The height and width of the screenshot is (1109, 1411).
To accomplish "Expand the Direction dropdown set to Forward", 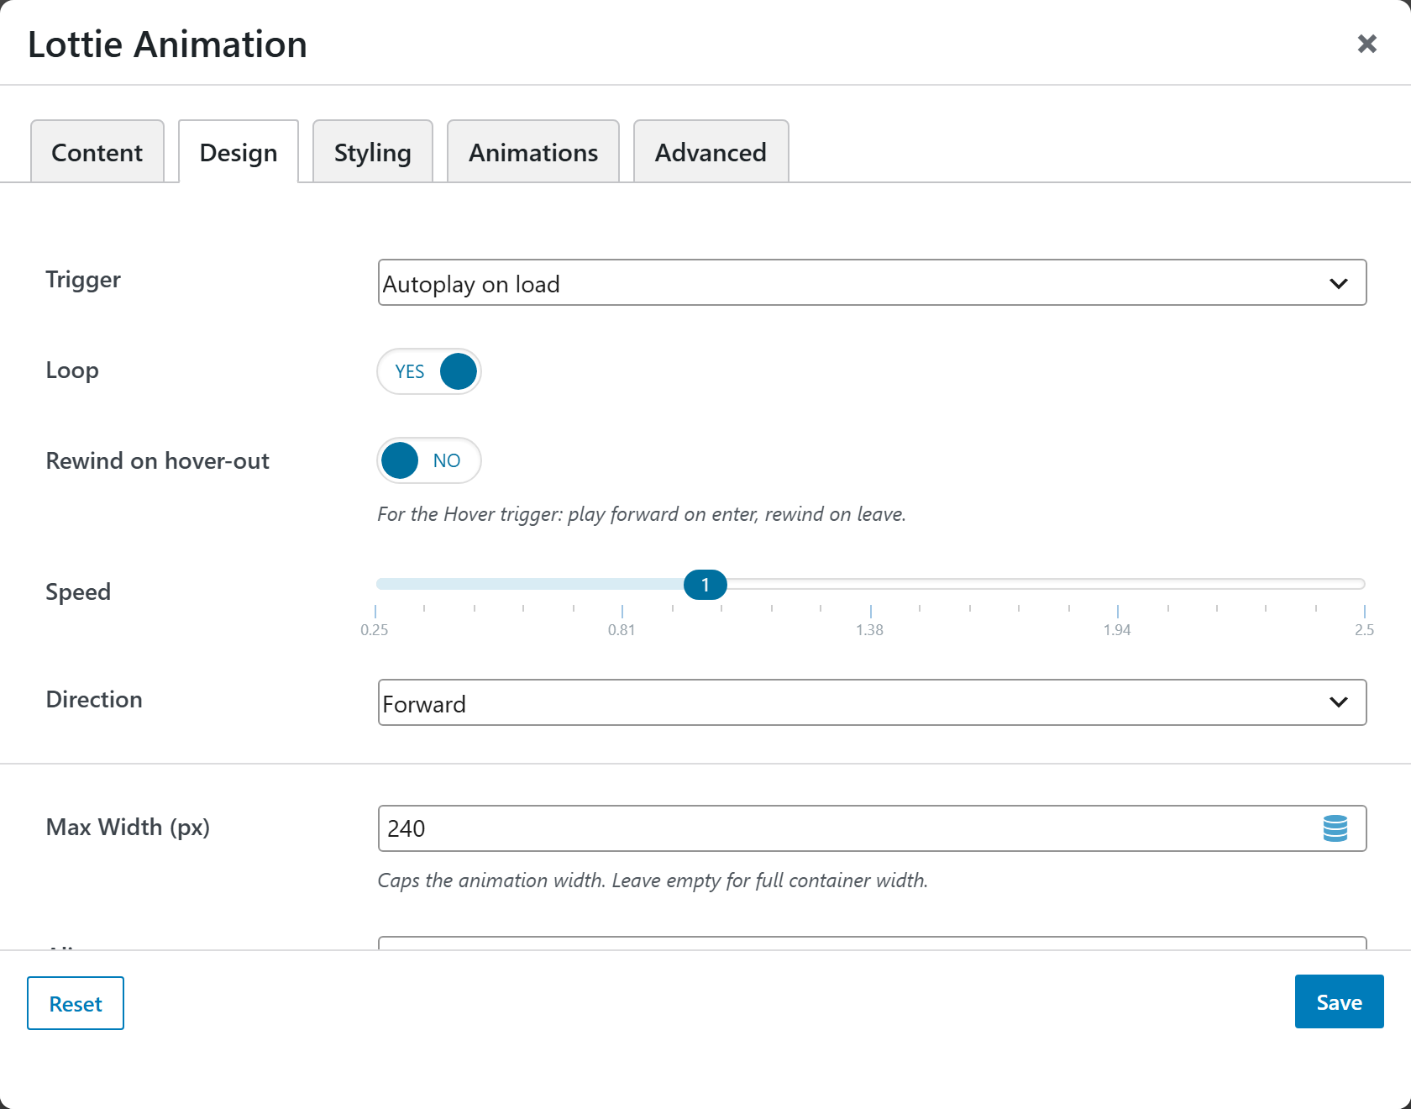I will tap(872, 703).
